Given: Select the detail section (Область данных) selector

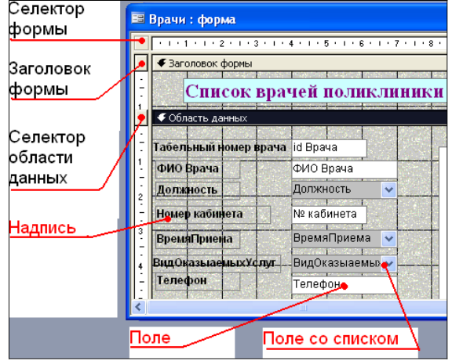Looking at the screenshot, I should (x=141, y=117).
